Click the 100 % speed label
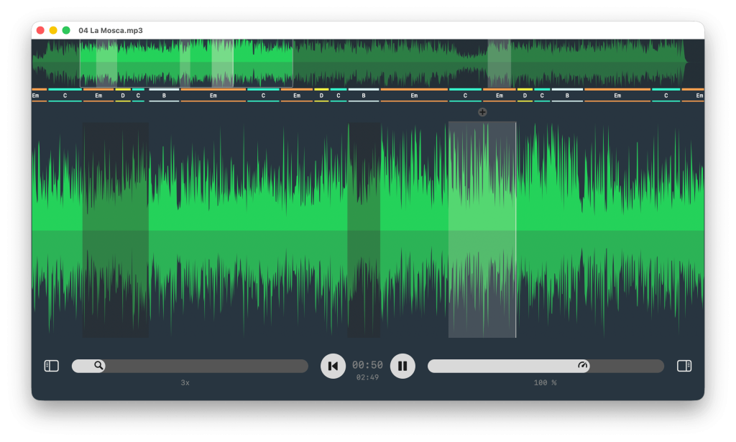Screen dimensions: 736x442 [545, 382]
